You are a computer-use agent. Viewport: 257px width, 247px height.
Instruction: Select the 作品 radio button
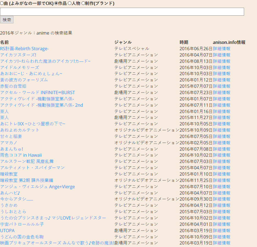point(56,3)
